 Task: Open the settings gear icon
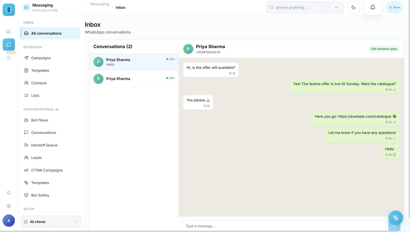(x=9, y=206)
